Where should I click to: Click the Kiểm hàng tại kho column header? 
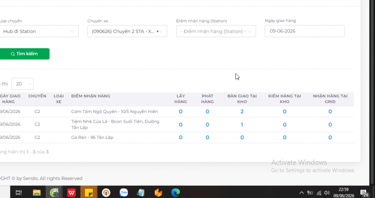285,99
